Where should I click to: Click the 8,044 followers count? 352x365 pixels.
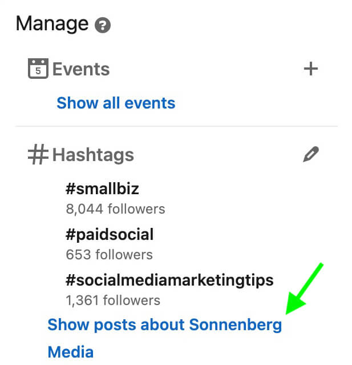tap(115, 209)
